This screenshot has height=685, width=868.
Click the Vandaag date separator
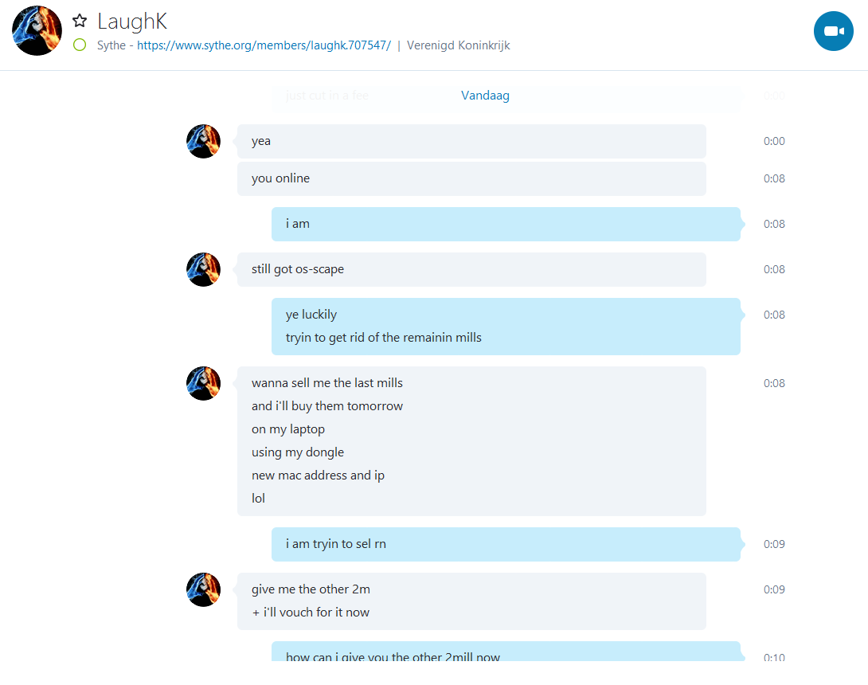pos(485,96)
